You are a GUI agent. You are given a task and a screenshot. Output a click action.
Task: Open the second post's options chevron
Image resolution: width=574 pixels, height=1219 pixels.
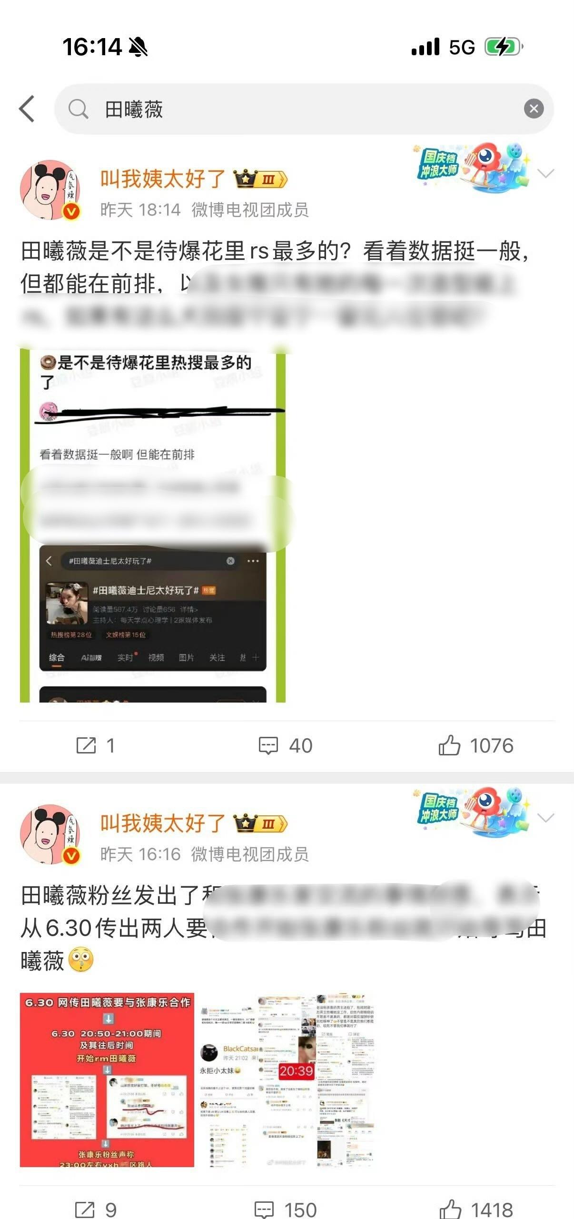tap(545, 818)
